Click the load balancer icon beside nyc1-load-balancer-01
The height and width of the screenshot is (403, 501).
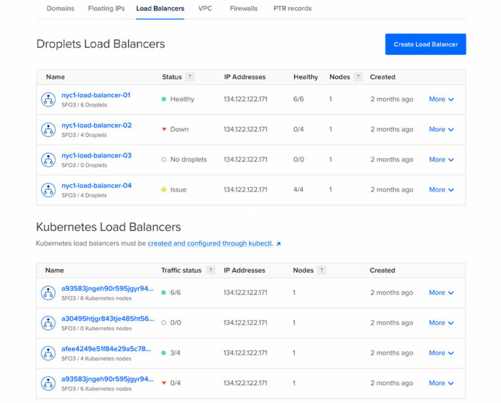pyautogui.click(x=48, y=100)
